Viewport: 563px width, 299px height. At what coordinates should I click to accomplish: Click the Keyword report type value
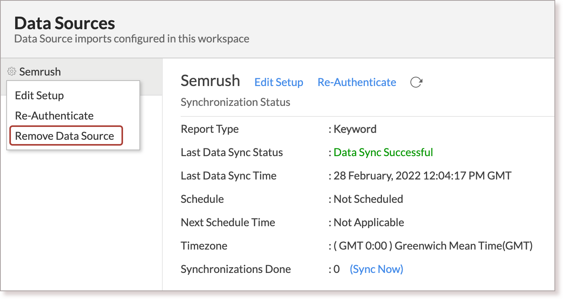click(x=355, y=129)
